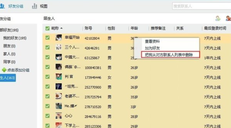Uncheck the checkbox for 心心 row
Viewport: 231px width, 128px height.
tap(47, 116)
